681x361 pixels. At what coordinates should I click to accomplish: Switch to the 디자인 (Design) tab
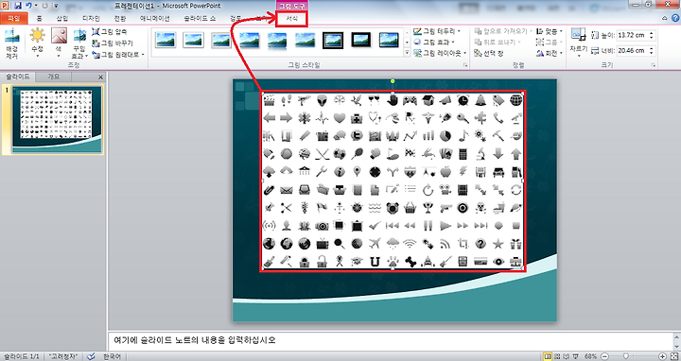(91, 19)
